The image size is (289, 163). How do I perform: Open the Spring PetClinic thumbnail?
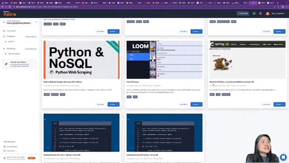coord(247,60)
